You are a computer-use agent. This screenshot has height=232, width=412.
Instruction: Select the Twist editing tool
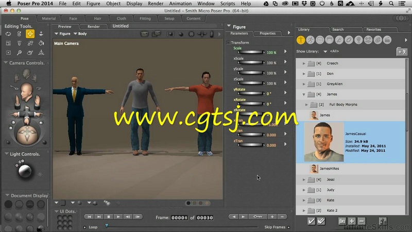(19, 34)
